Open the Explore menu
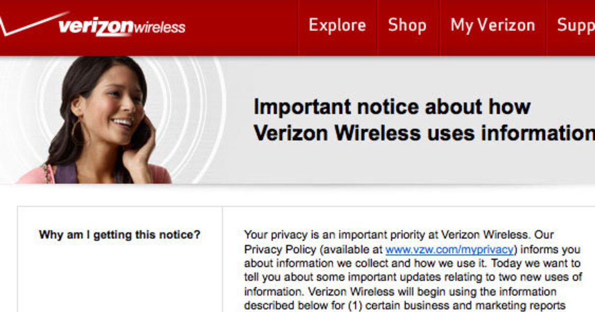Viewport: 595px width, 312px height. (x=337, y=25)
